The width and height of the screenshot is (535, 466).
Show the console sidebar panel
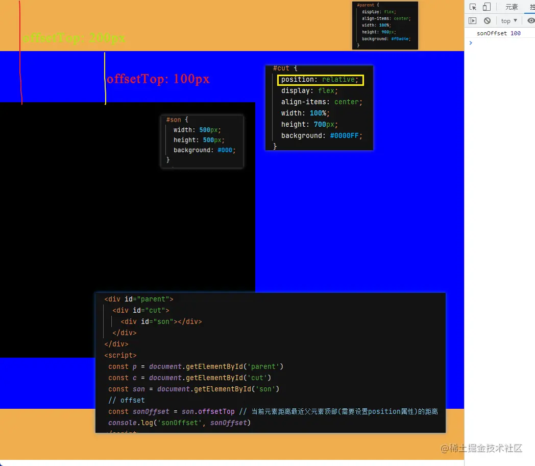click(473, 21)
